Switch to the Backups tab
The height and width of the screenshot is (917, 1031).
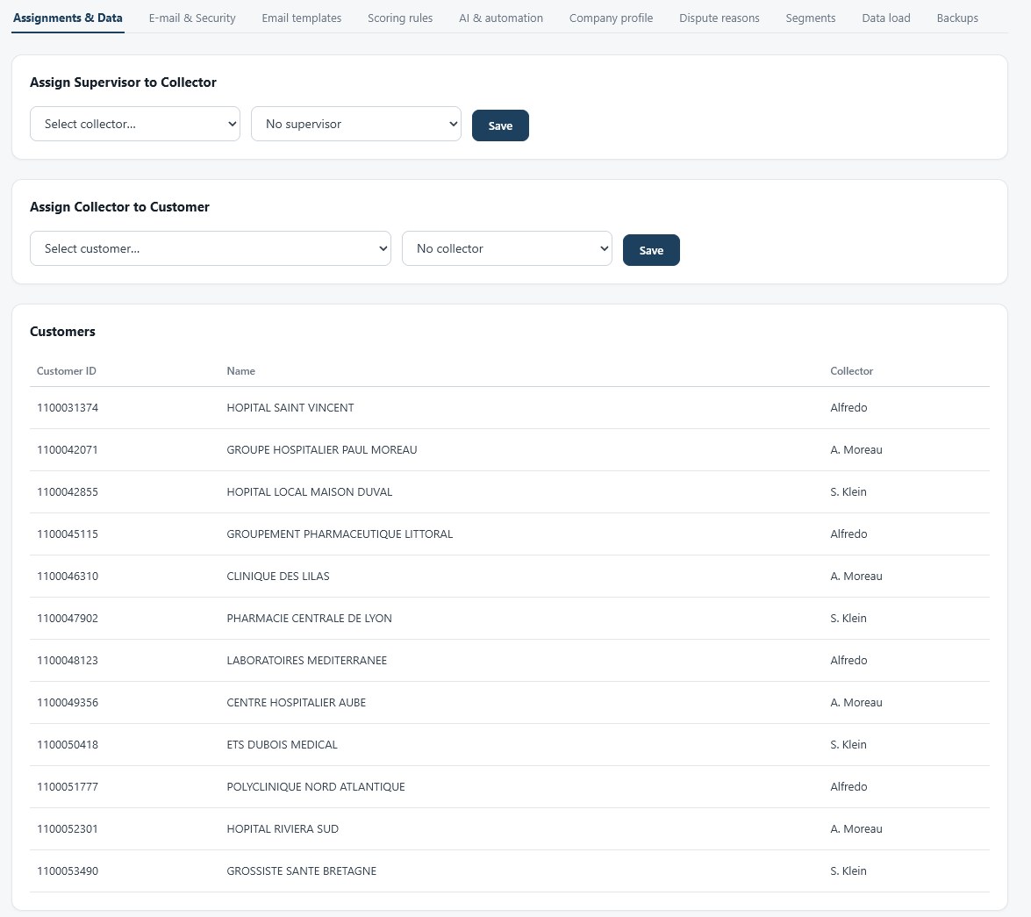[957, 18]
